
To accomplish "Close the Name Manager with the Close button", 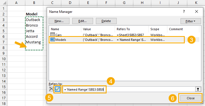I will tap(190, 98).
